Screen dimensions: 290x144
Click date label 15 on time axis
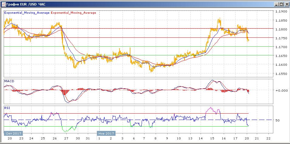coord(212,139)
